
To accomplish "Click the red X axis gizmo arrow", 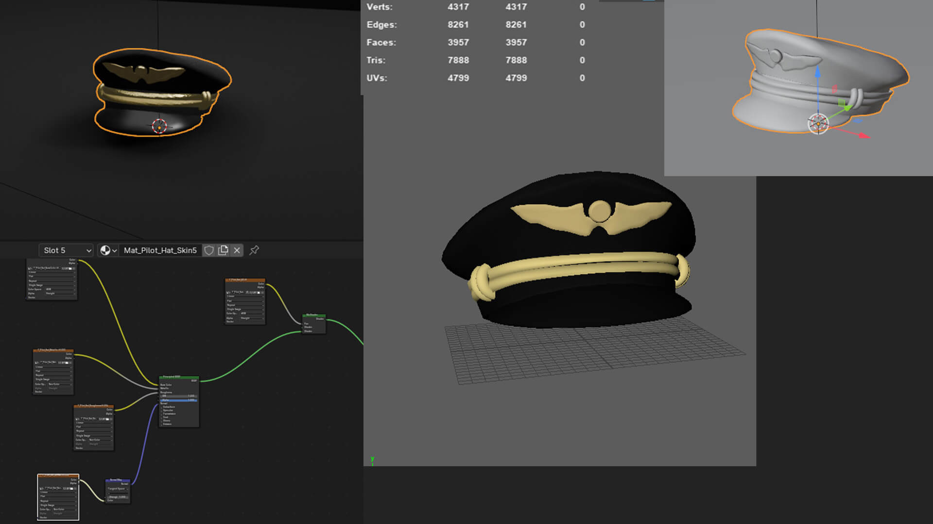I will click(x=864, y=136).
